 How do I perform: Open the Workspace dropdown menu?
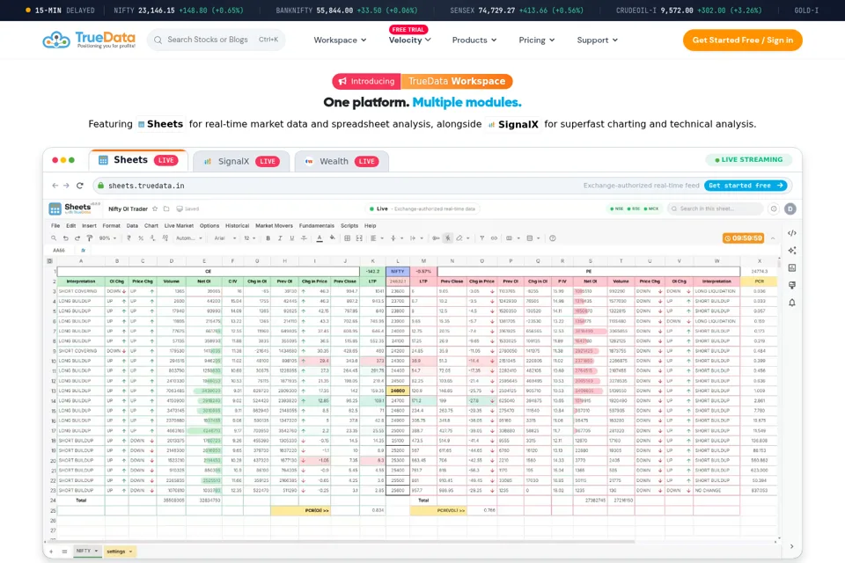340,40
